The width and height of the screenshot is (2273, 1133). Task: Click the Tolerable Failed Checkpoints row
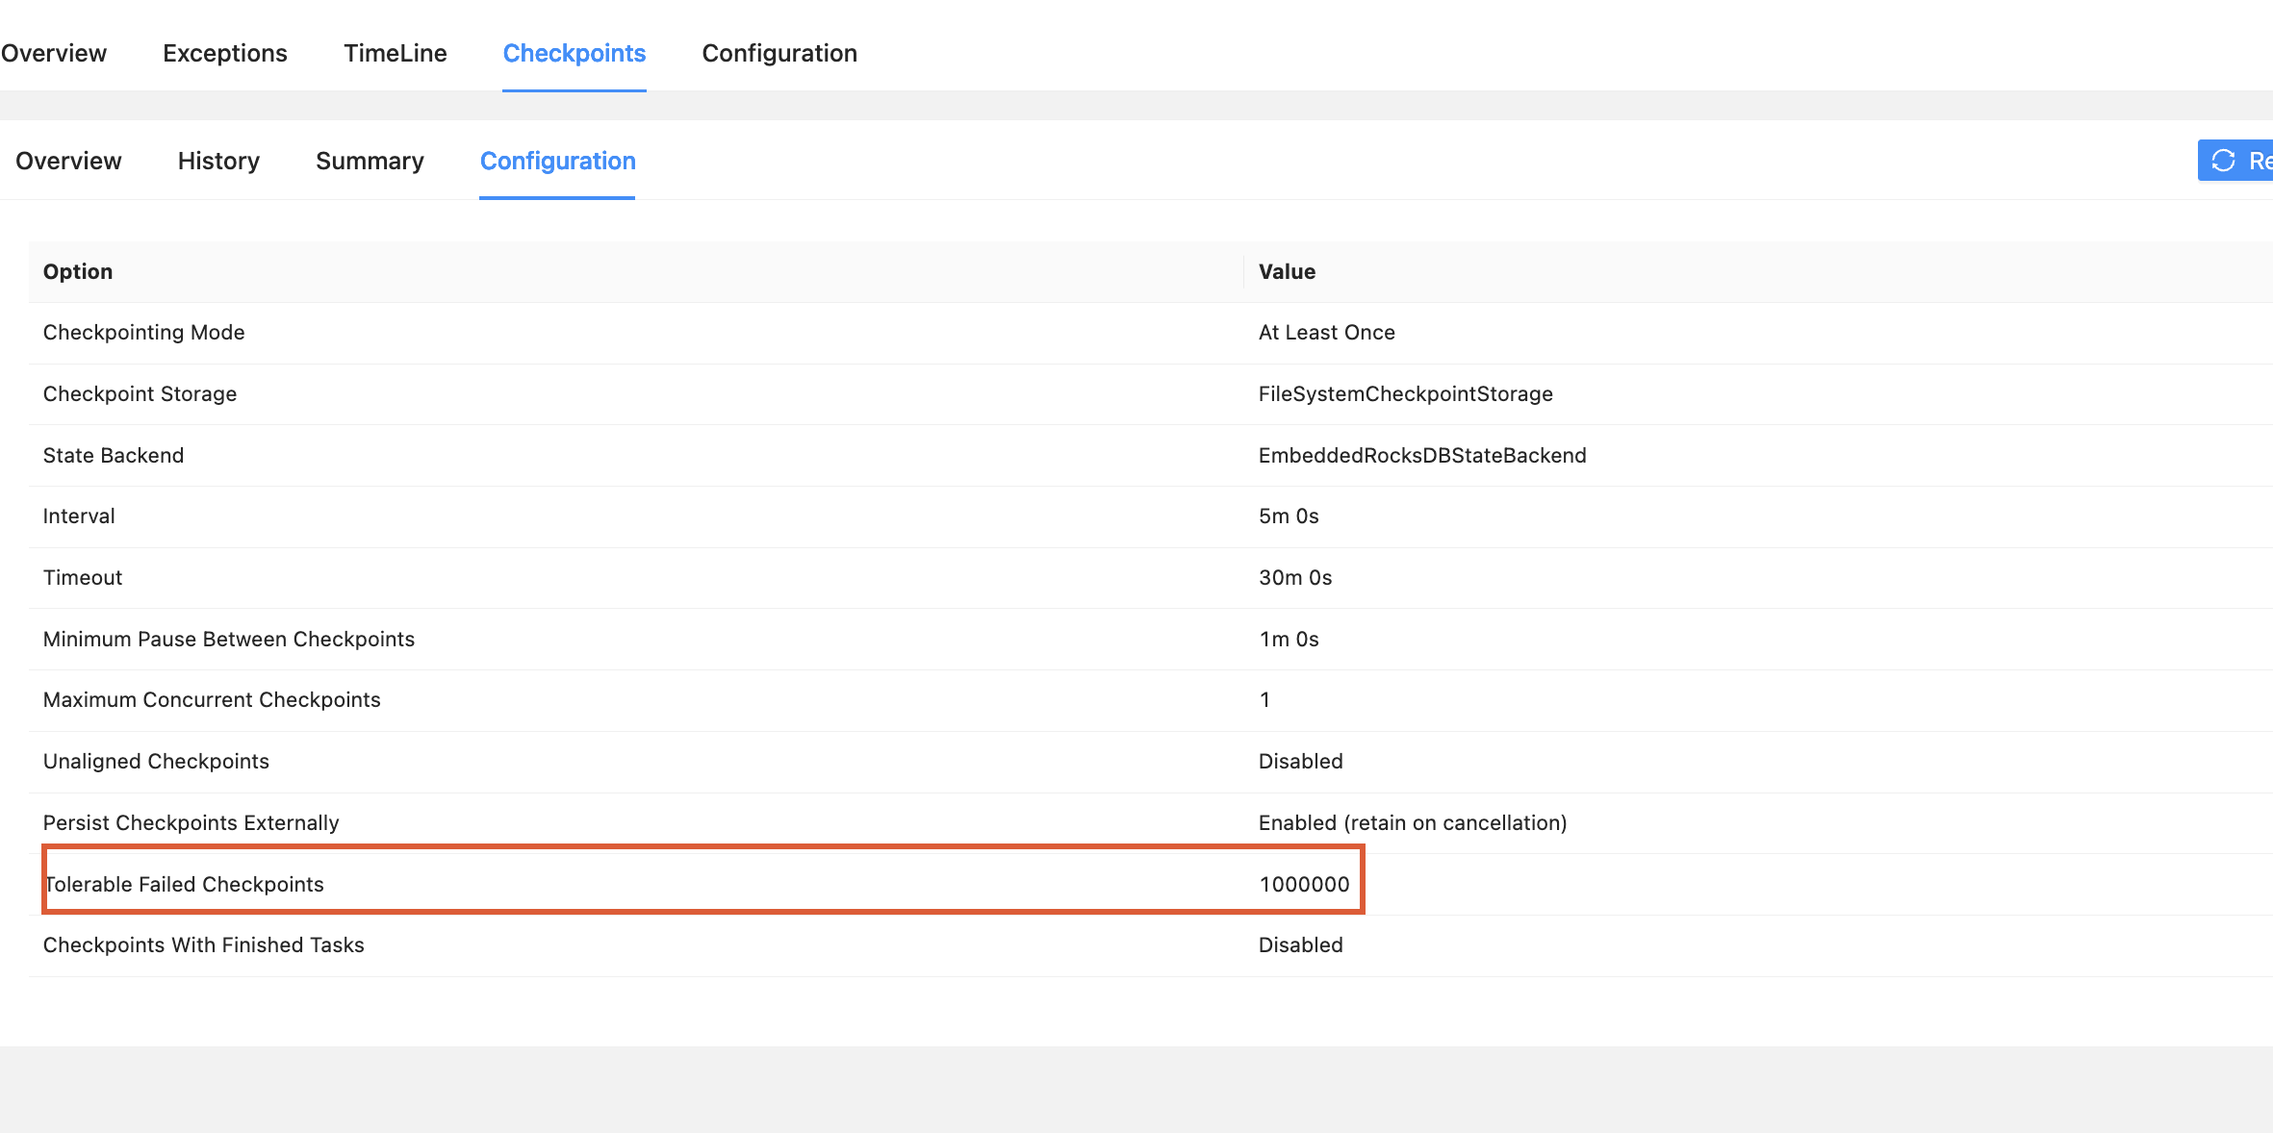[x=184, y=884]
